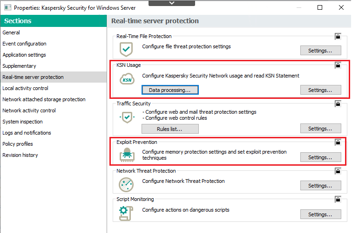Toggle the Exploit Prevention lock icon
This screenshot has height=233, width=352.
[338, 142]
